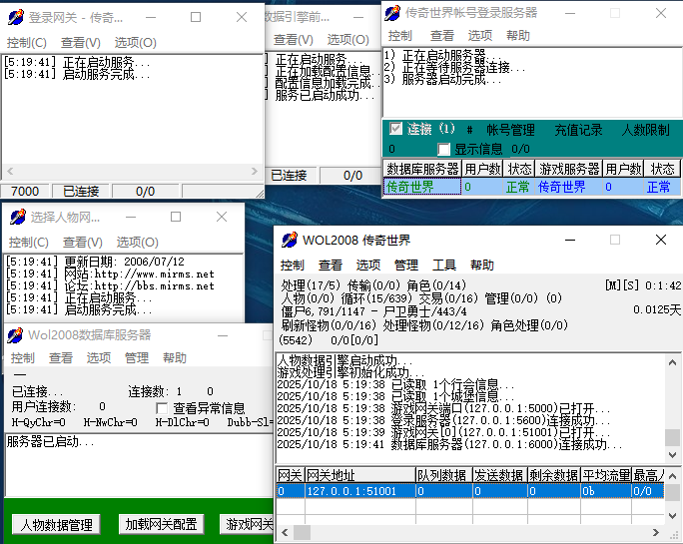Click the log scroll-up arrow in WOL2008
This screenshot has width=683, height=544.
(672, 362)
